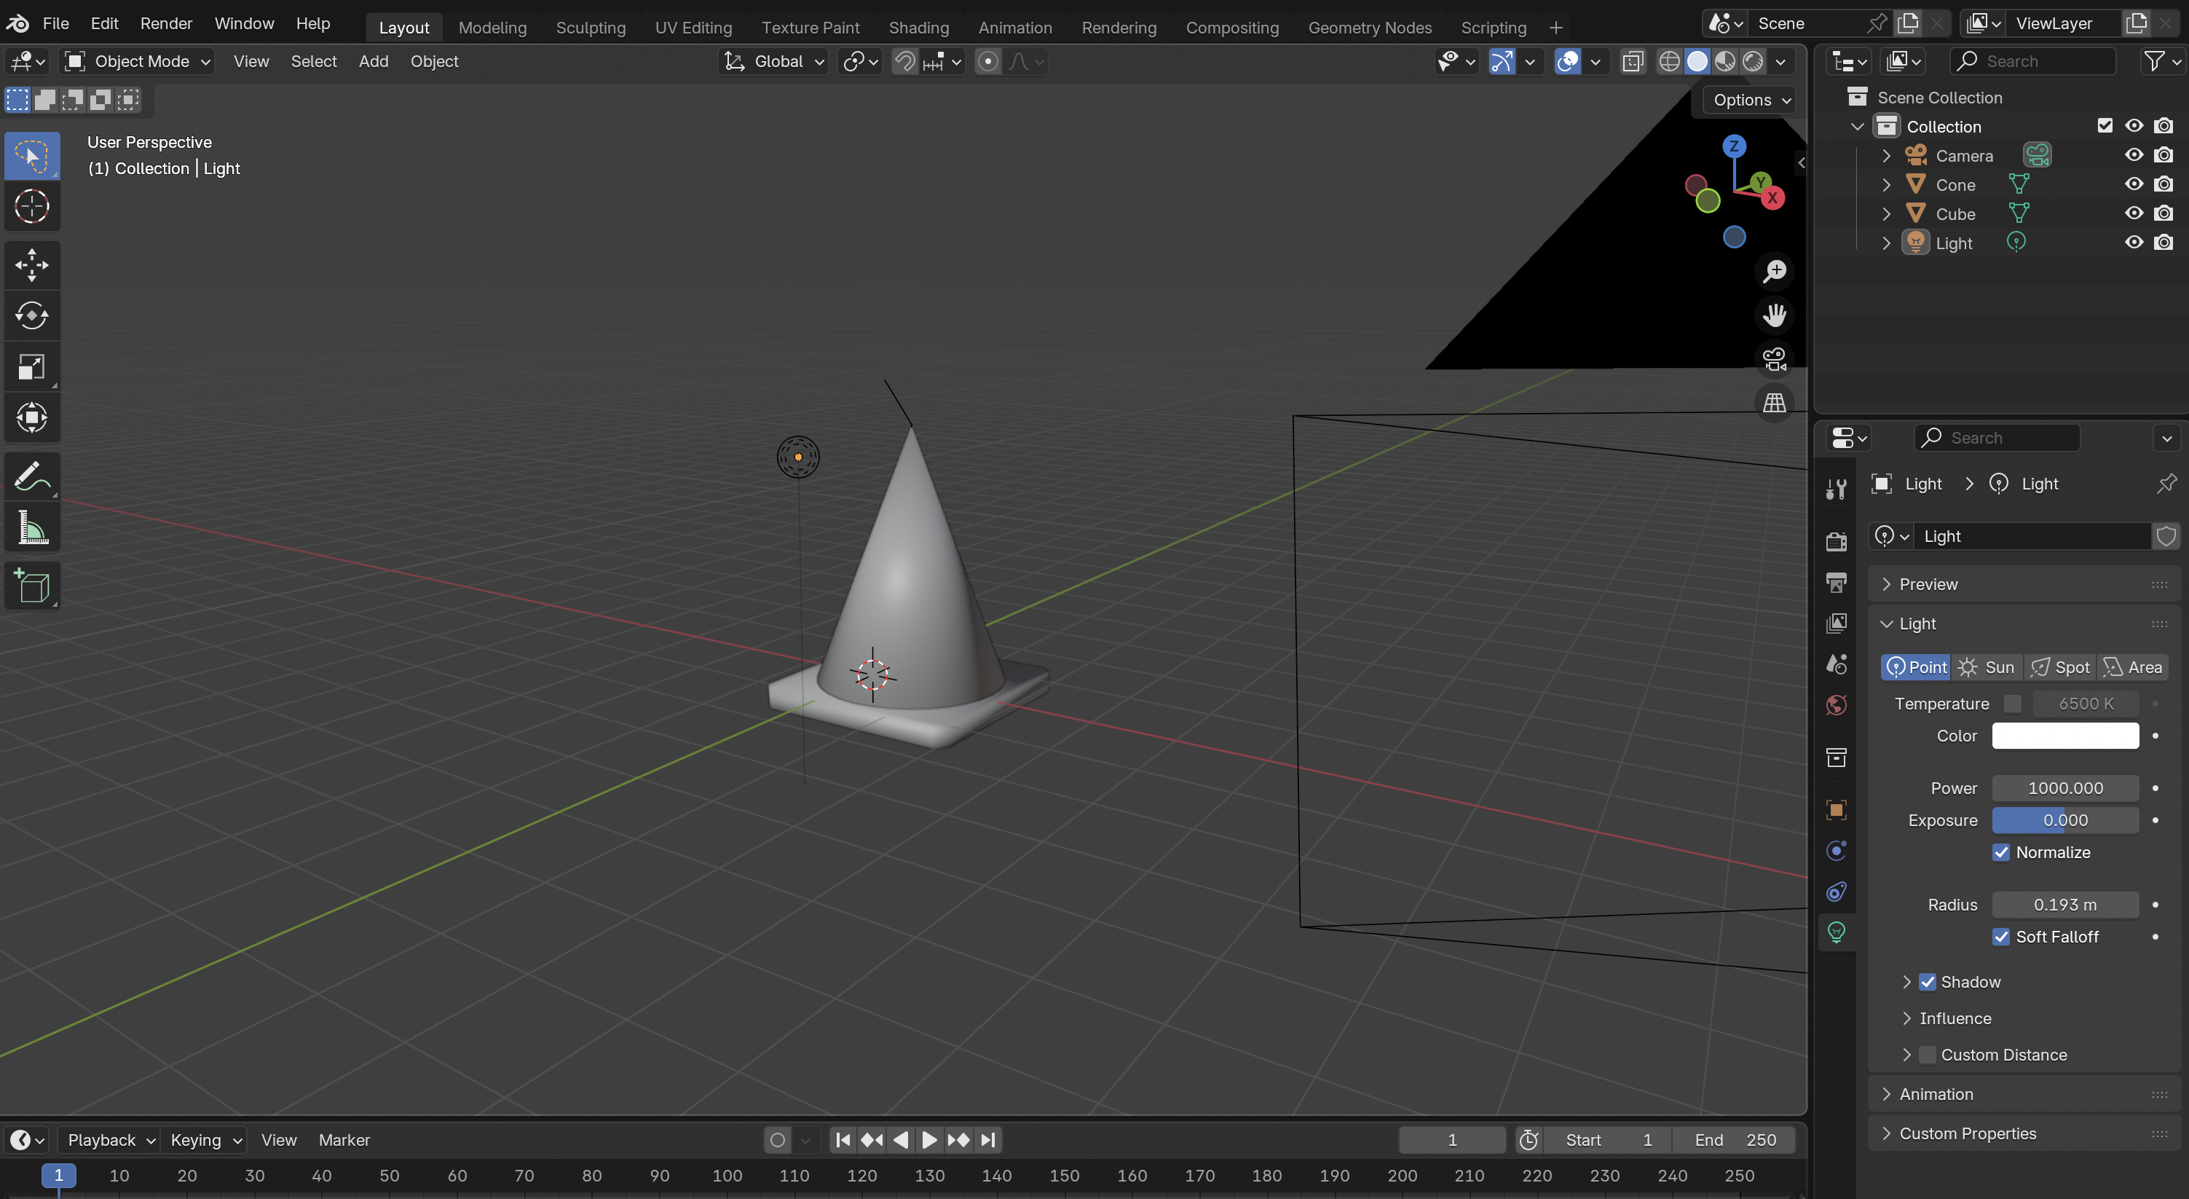Select the Rotate tool
Image resolution: width=2189 pixels, height=1199 pixels.
(x=31, y=316)
